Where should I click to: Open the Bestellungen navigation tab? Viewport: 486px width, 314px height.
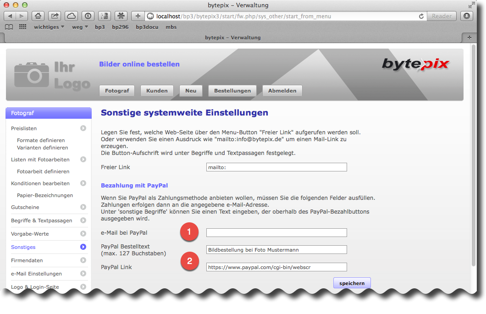coord(232,91)
